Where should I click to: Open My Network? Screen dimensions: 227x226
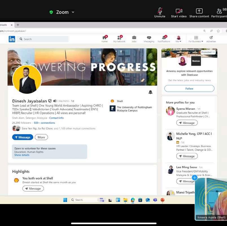pyautogui.click(x=119, y=39)
